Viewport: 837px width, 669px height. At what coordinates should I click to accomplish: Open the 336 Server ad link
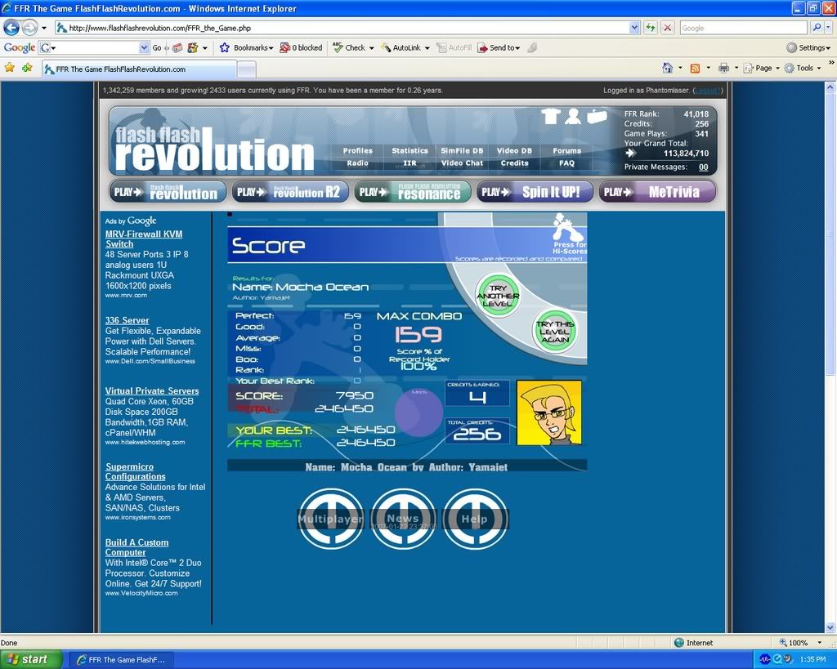pos(127,320)
